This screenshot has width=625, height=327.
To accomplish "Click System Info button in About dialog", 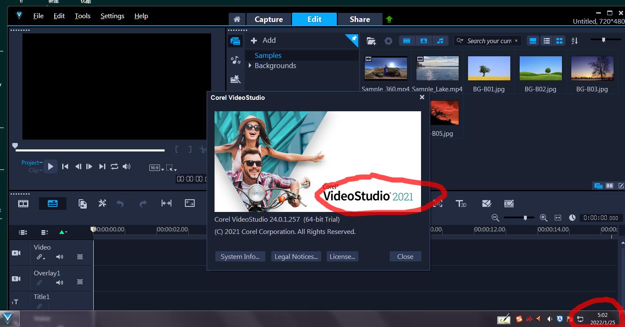I will click(240, 256).
